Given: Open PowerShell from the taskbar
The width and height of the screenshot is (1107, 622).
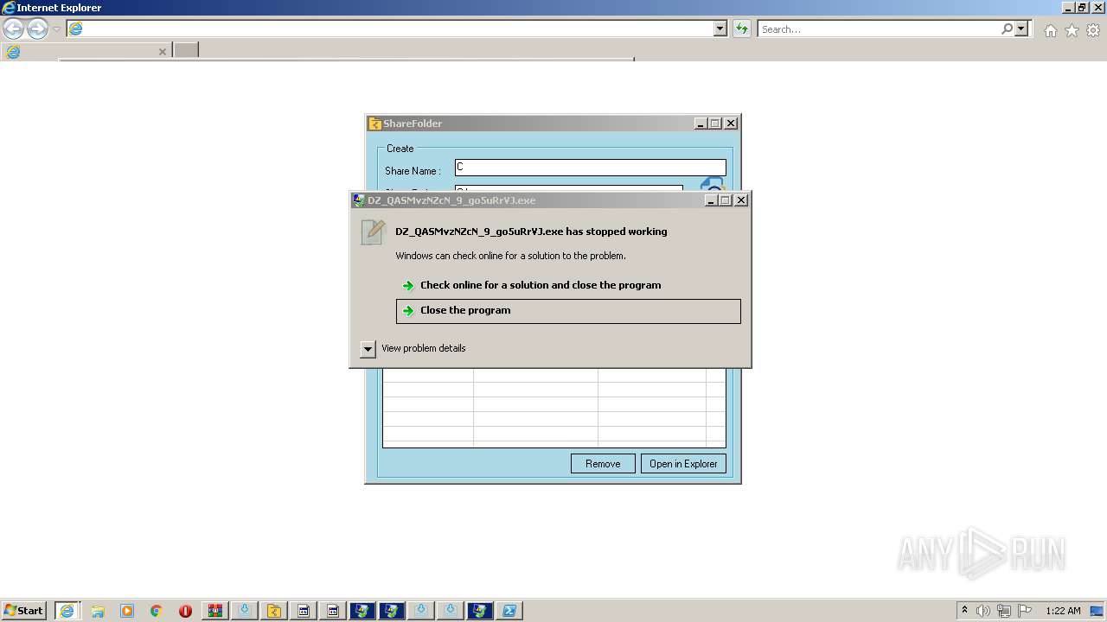Looking at the screenshot, I should (509, 611).
